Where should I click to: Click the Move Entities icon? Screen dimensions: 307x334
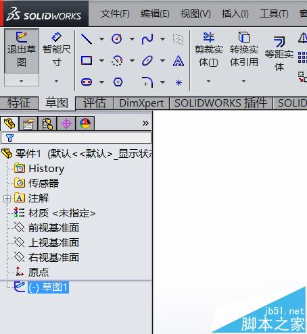(302, 77)
